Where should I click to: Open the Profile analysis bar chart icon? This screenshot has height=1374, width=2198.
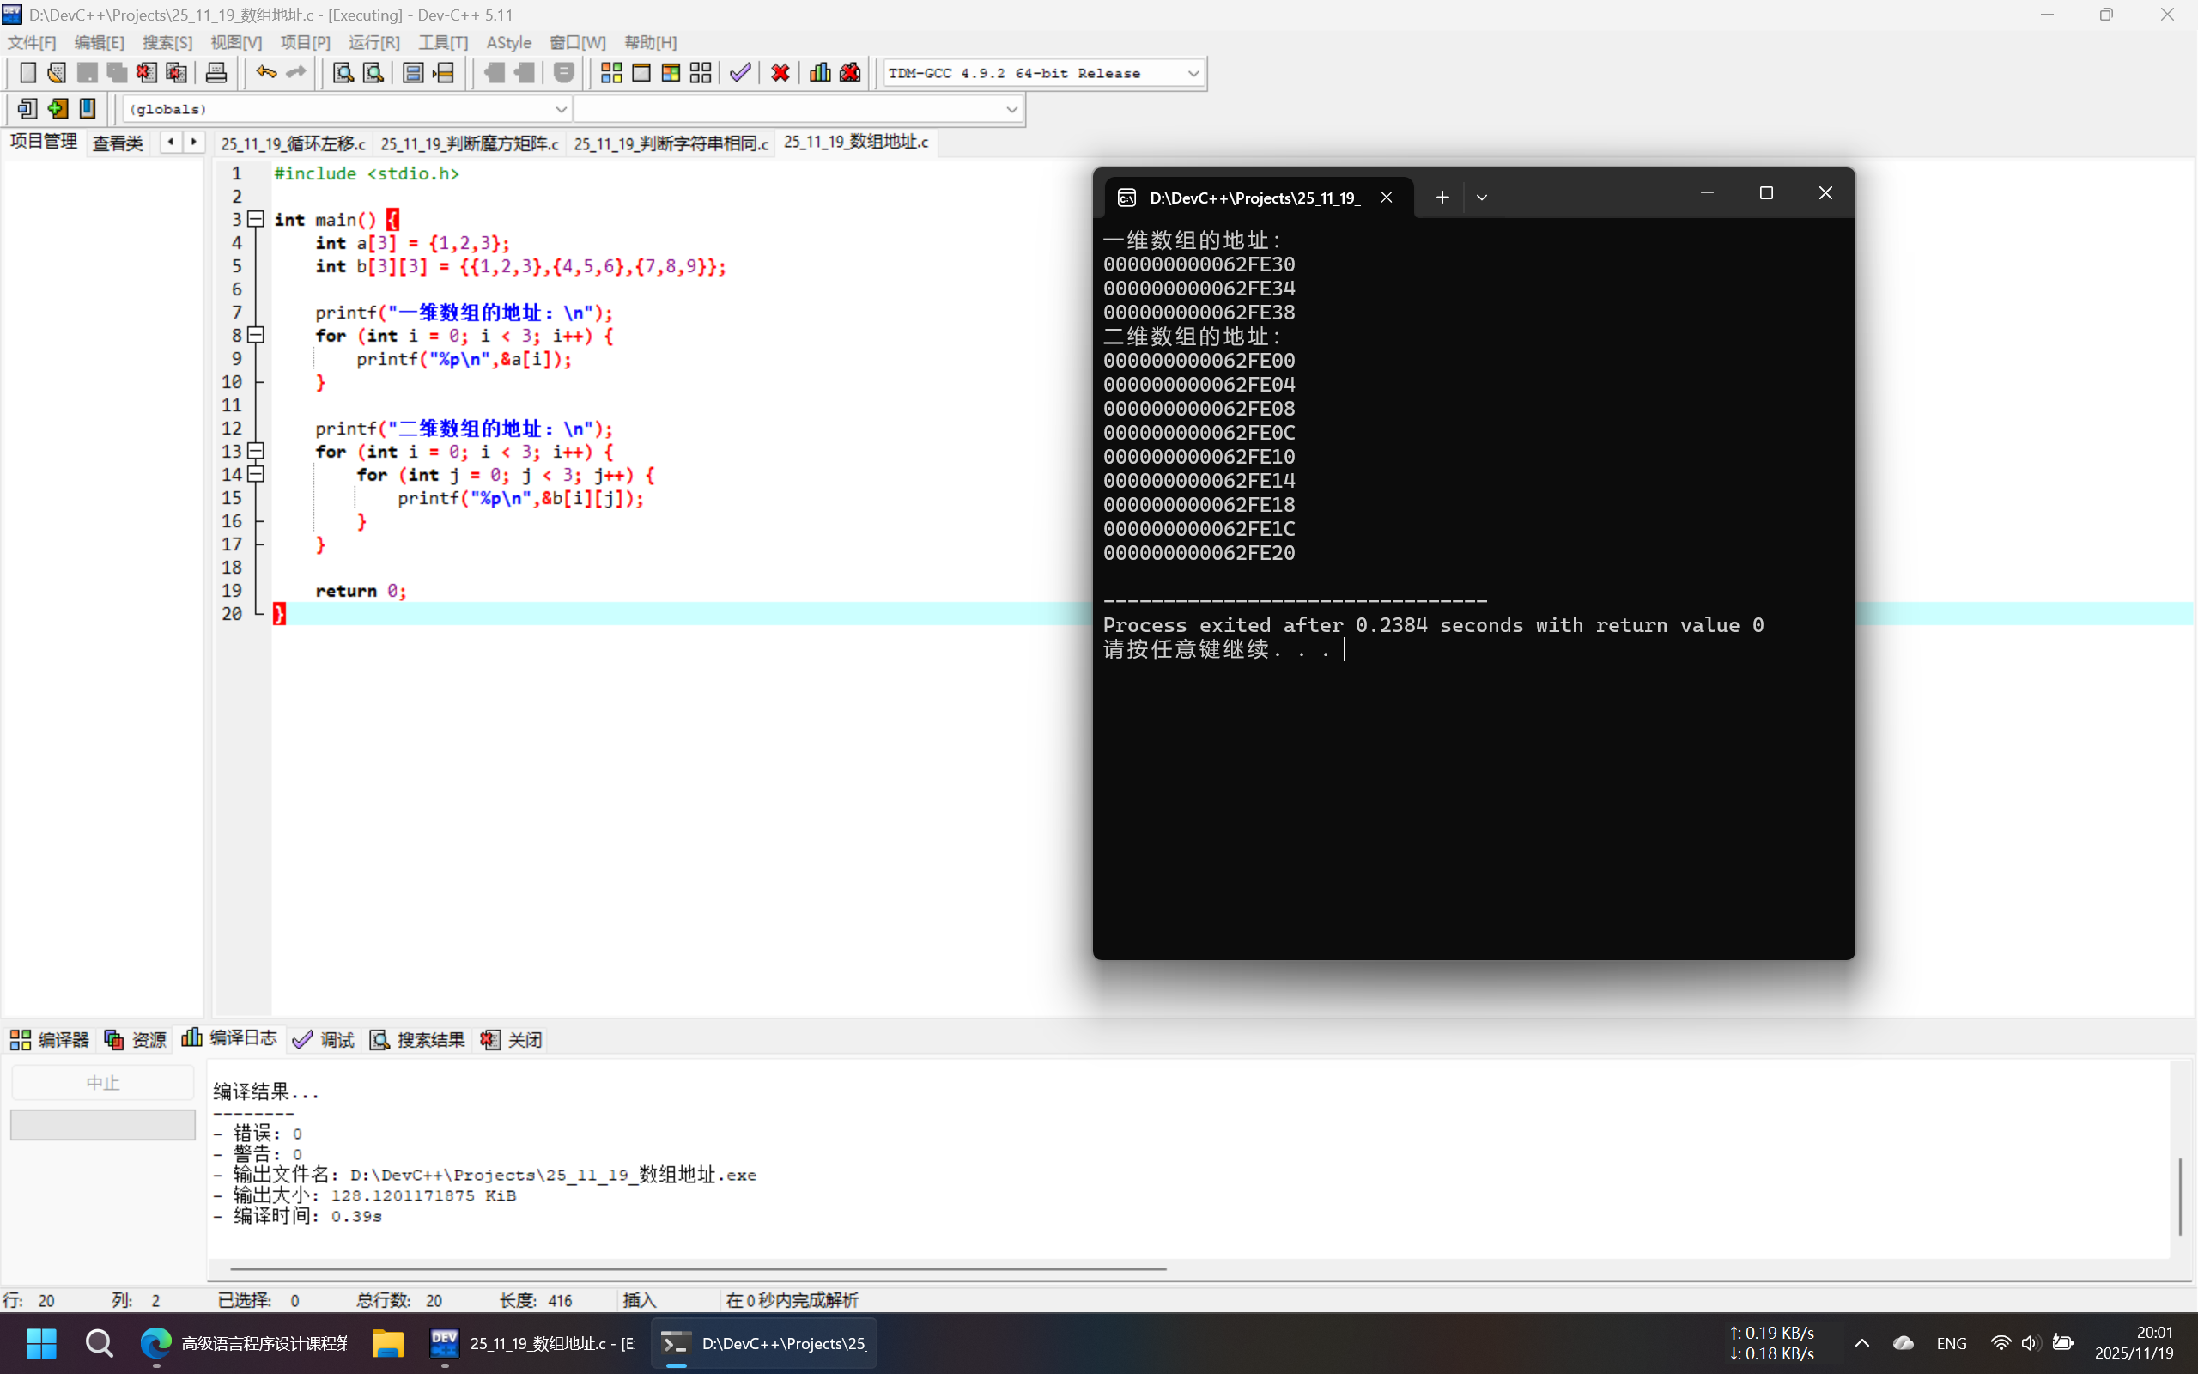click(x=819, y=73)
